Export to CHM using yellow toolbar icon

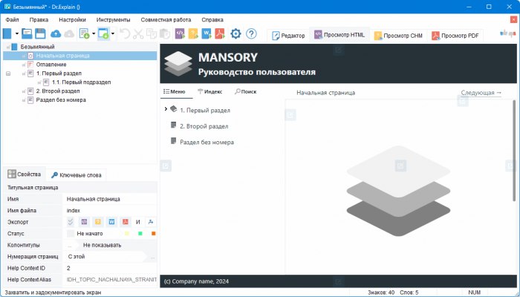[193, 33]
